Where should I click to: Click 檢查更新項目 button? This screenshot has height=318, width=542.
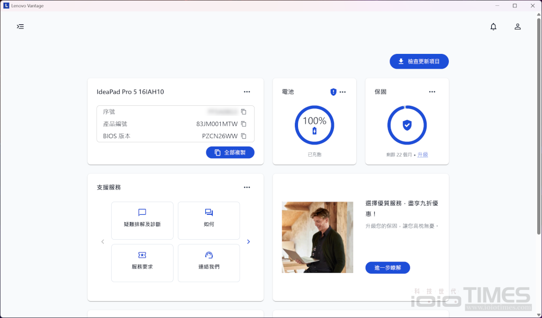click(x=419, y=61)
